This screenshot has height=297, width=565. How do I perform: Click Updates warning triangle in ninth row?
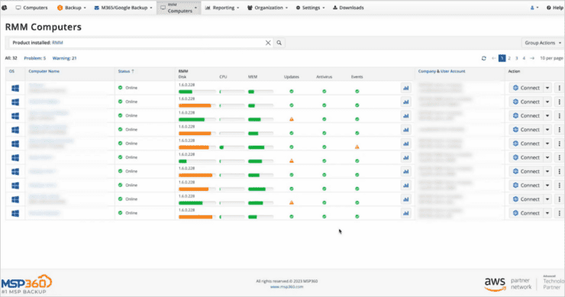(292, 202)
